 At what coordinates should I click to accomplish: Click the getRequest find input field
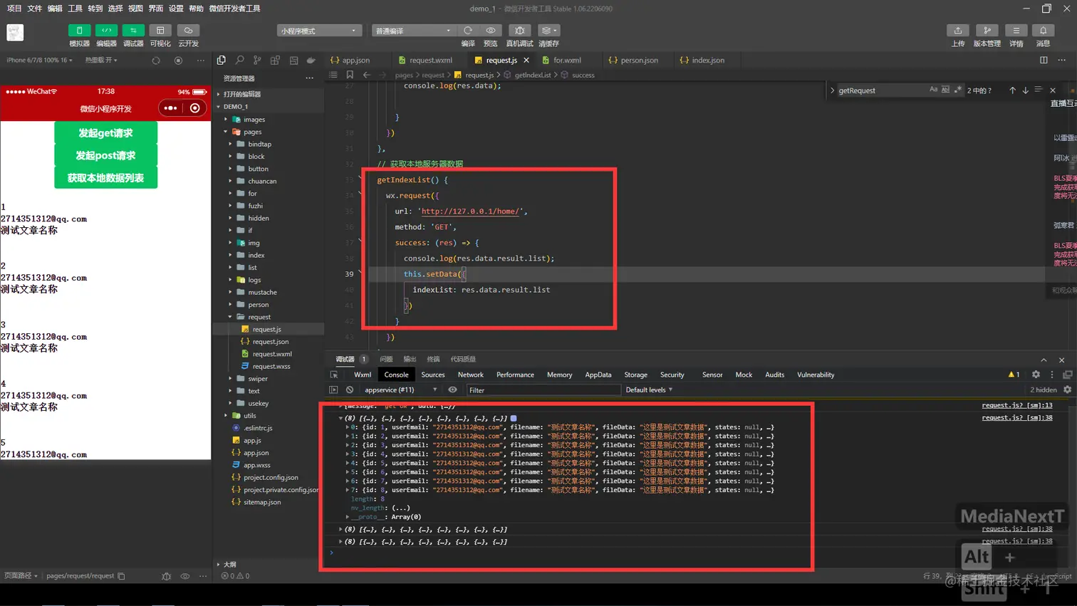pos(882,90)
